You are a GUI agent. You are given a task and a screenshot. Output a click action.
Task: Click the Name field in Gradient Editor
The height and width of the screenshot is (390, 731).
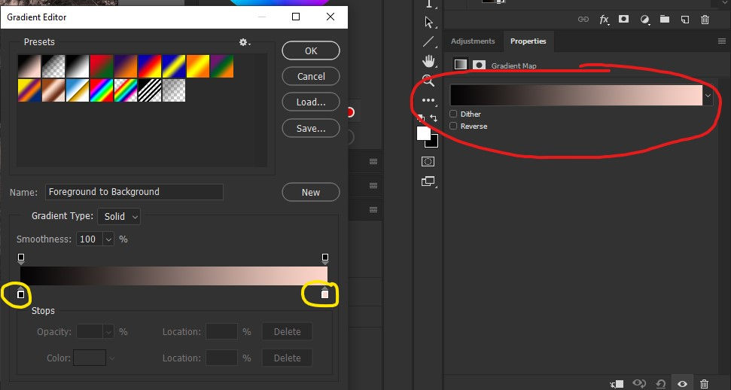134,192
